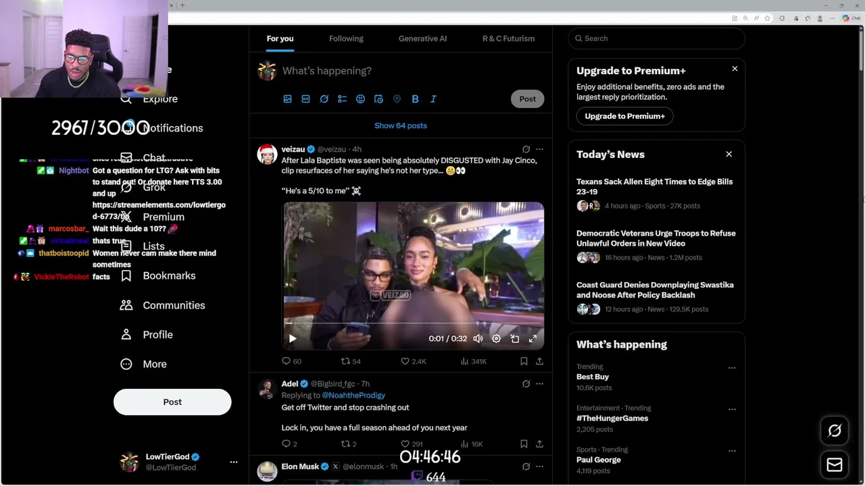
Task: Switch to the Following tab
Action: pyautogui.click(x=346, y=38)
